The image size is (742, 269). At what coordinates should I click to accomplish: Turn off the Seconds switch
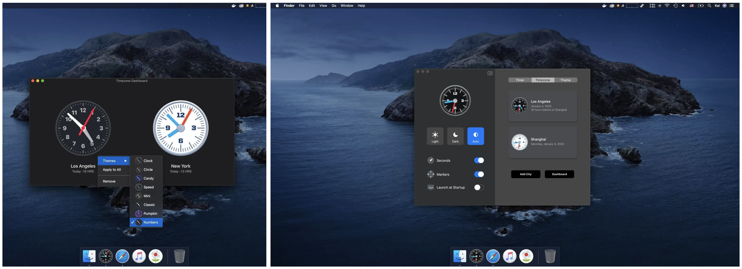479,160
